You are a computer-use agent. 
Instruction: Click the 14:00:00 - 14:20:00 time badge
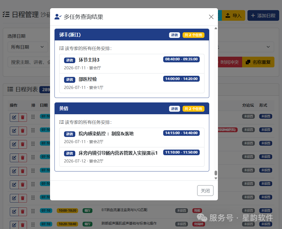click(181, 79)
